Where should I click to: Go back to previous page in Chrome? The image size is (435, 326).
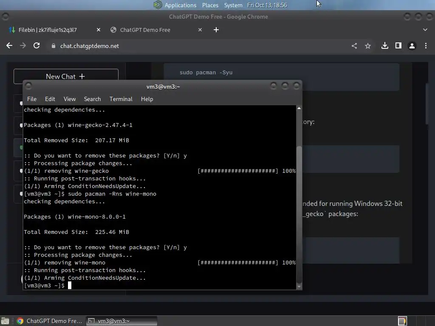[9, 46]
